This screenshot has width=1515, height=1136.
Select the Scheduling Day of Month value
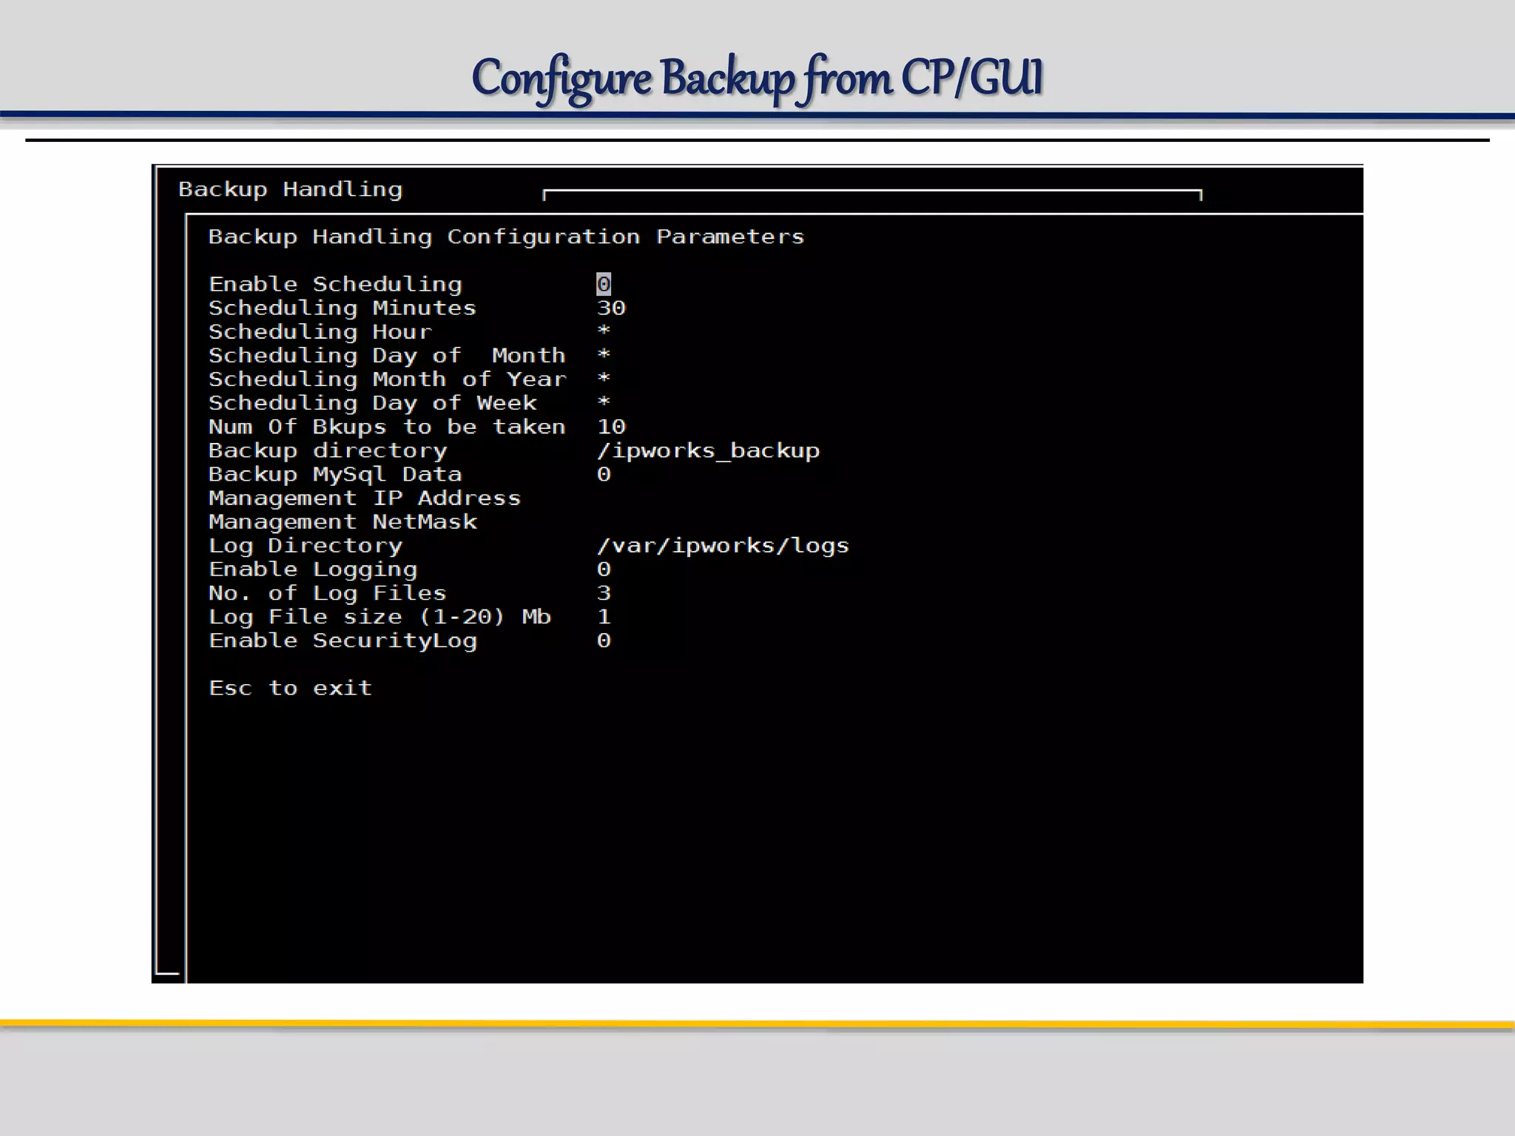tap(604, 354)
